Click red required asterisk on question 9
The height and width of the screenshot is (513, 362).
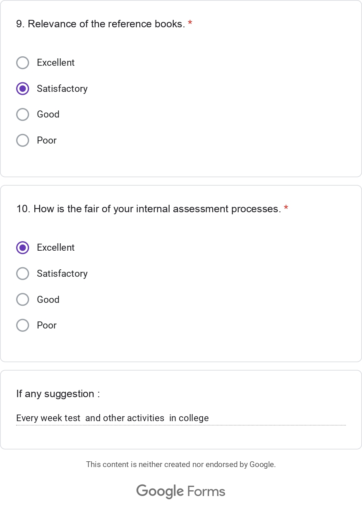click(x=190, y=24)
